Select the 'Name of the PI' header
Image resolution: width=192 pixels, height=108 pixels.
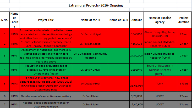pyautogui.click(x=90, y=20)
